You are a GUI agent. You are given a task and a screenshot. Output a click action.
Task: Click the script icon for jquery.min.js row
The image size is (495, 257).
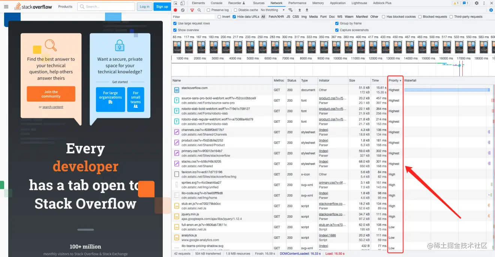point(176,217)
